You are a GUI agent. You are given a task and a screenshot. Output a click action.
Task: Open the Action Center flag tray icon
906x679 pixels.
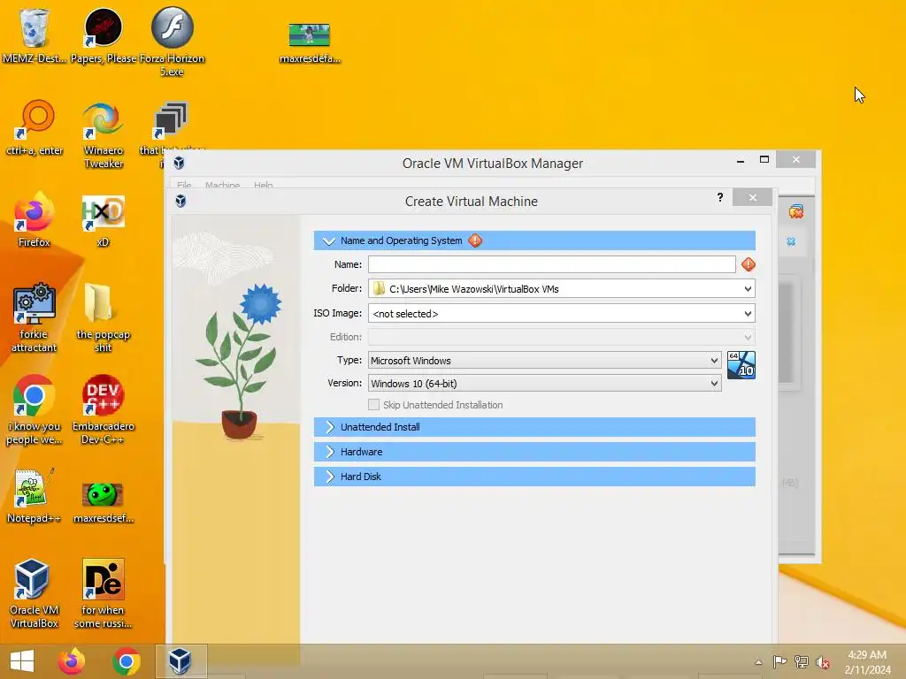779,662
